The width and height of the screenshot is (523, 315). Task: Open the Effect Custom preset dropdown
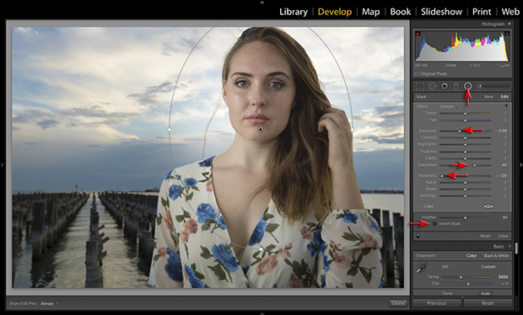(x=449, y=107)
